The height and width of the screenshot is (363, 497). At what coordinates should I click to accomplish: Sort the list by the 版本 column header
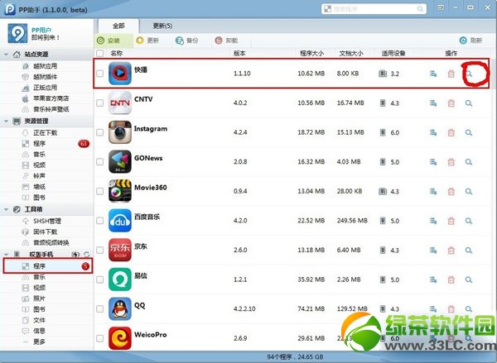coord(239,53)
